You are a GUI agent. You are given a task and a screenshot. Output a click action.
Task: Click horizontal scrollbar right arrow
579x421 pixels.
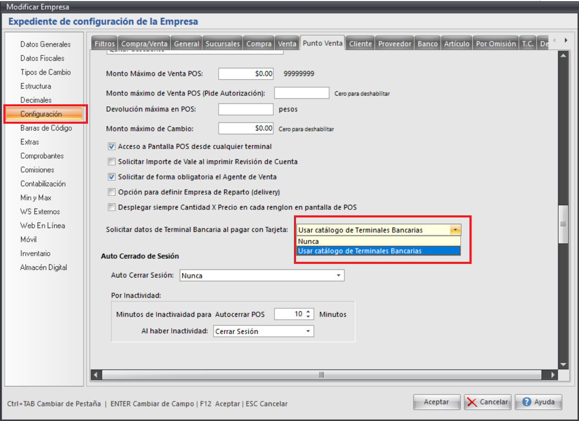(553, 375)
